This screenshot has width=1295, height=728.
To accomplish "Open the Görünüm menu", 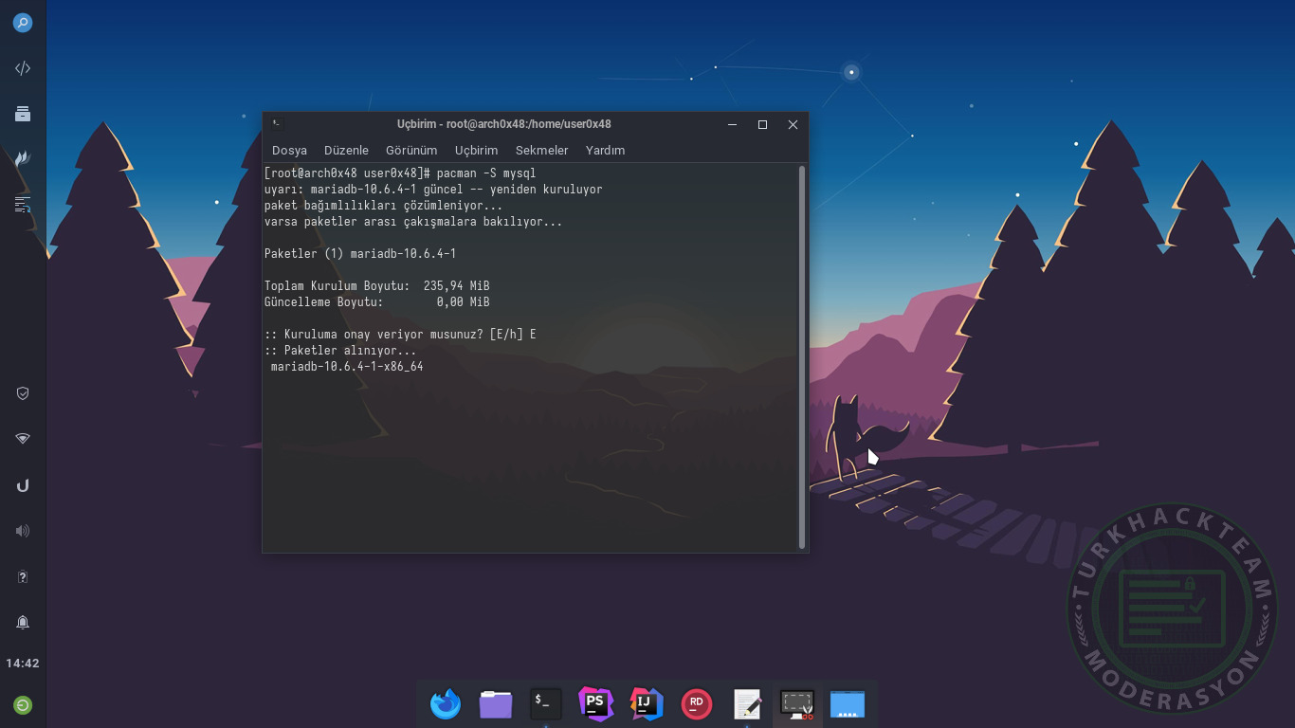I will (411, 150).
